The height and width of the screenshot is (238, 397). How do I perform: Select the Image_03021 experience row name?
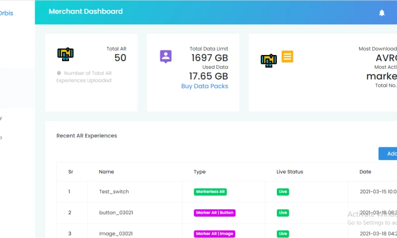pos(116,234)
